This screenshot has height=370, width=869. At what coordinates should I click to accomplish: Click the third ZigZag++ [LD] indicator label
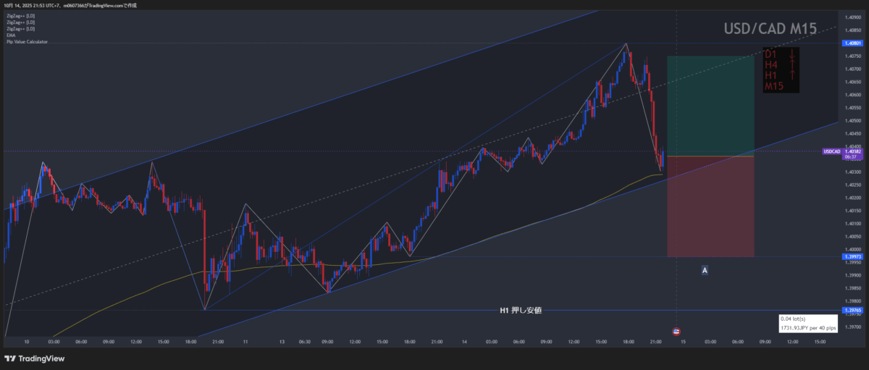click(20, 28)
